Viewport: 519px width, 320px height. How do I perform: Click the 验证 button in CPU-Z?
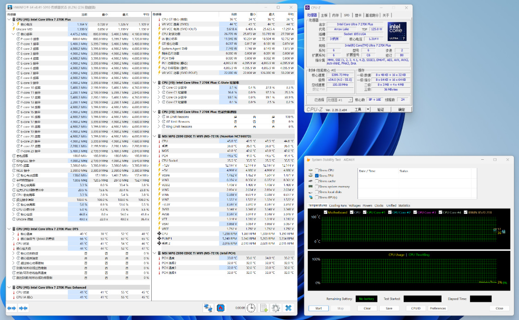(x=381, y=109)
